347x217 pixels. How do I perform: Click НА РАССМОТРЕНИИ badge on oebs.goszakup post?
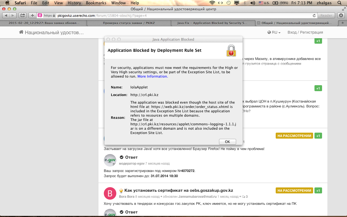tap(294, 190)
